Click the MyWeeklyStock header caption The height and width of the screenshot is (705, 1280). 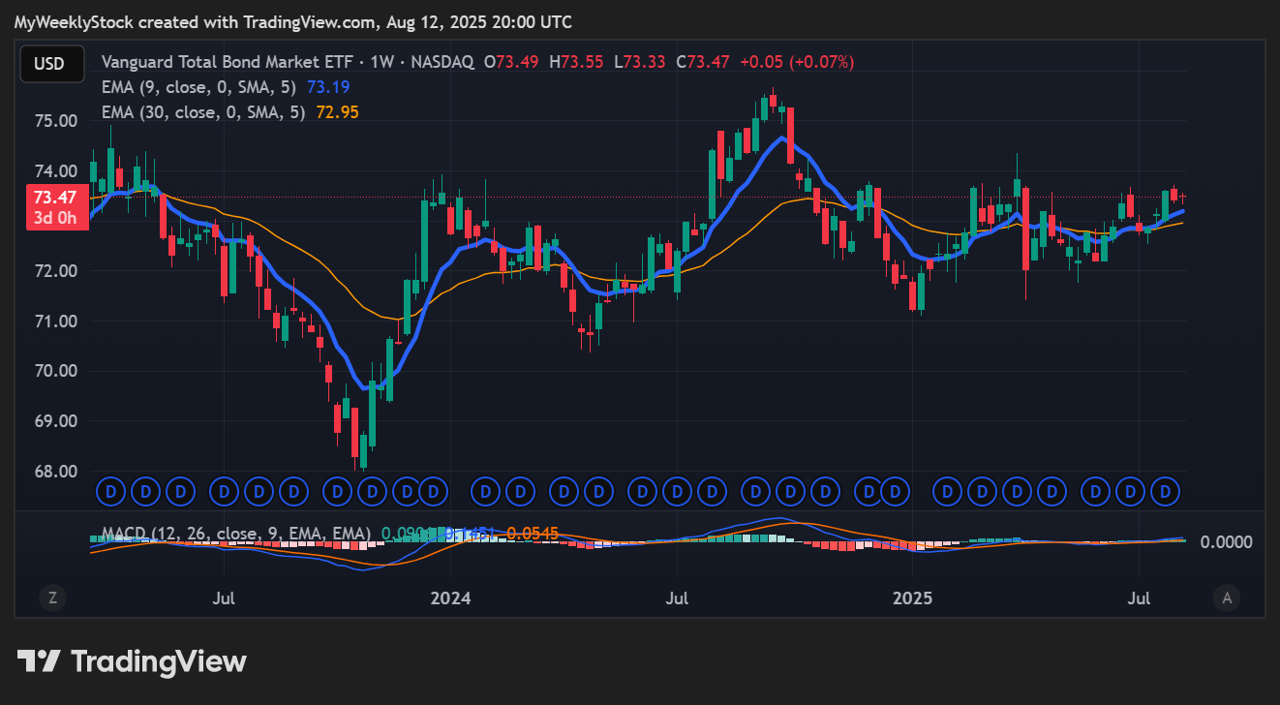(x=293, y=21)
